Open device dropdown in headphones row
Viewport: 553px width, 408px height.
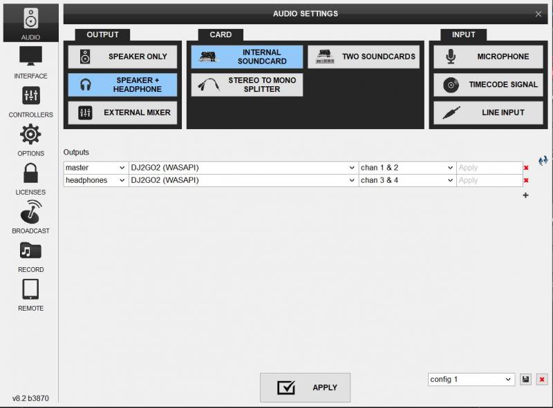click(243, 180)
